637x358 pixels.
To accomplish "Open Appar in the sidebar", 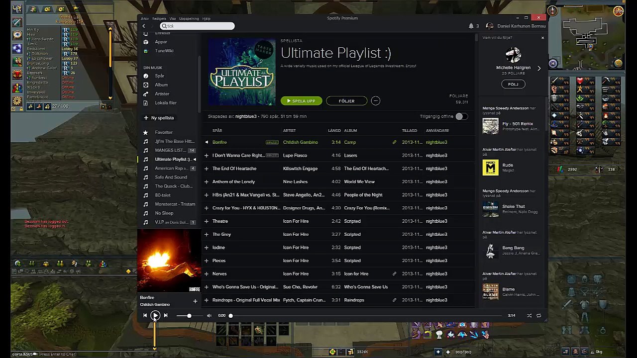I will (x=161, y=42).
